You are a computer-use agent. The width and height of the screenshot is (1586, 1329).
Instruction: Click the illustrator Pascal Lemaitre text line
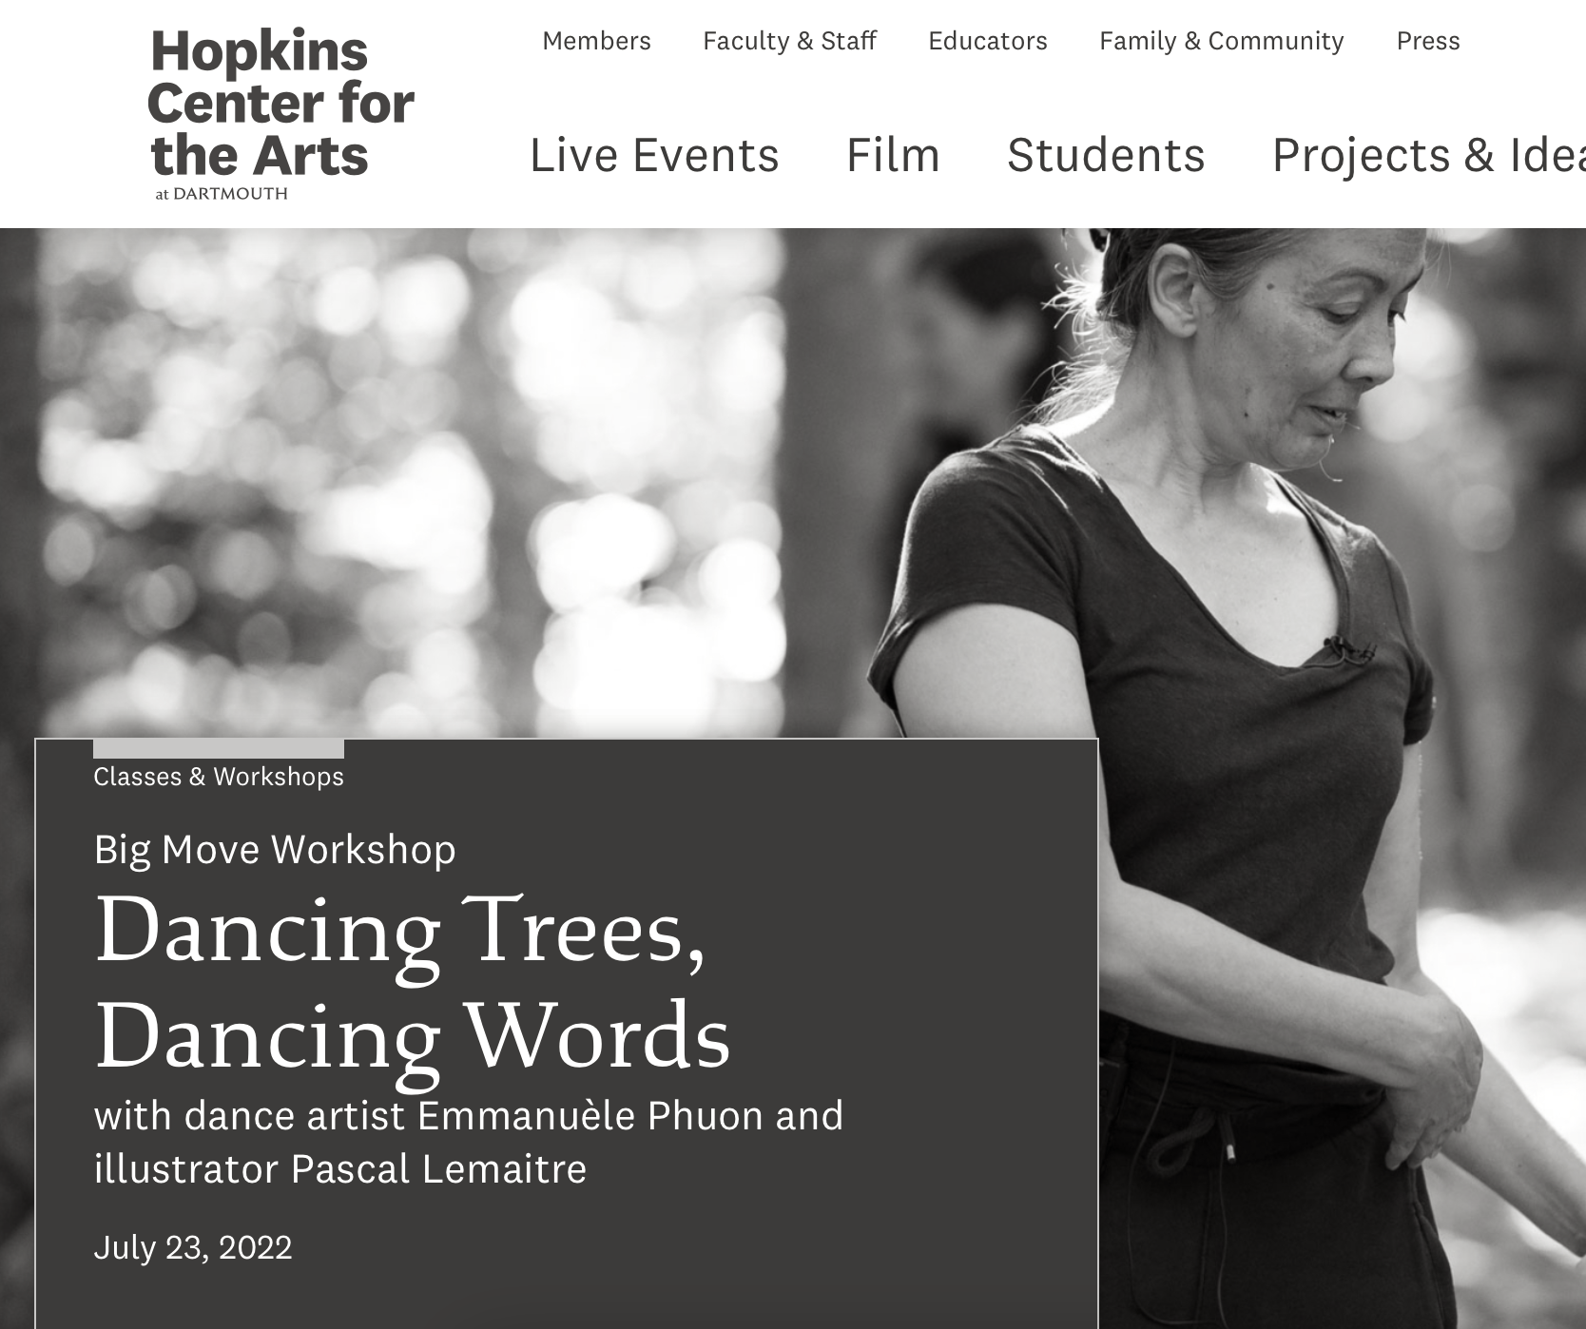339,1168
